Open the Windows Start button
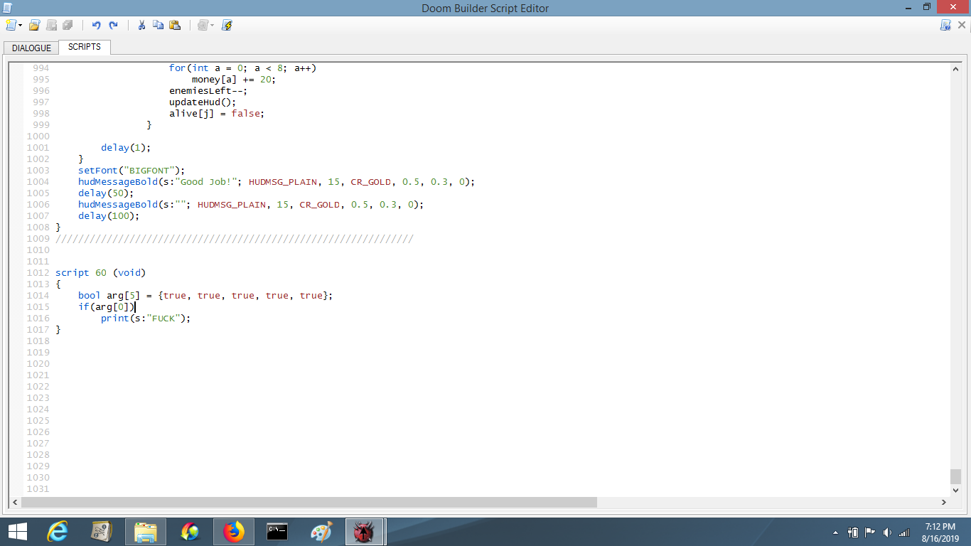This screenshot has width=971, height=546. pyautogui.click(x=17, y=532)
